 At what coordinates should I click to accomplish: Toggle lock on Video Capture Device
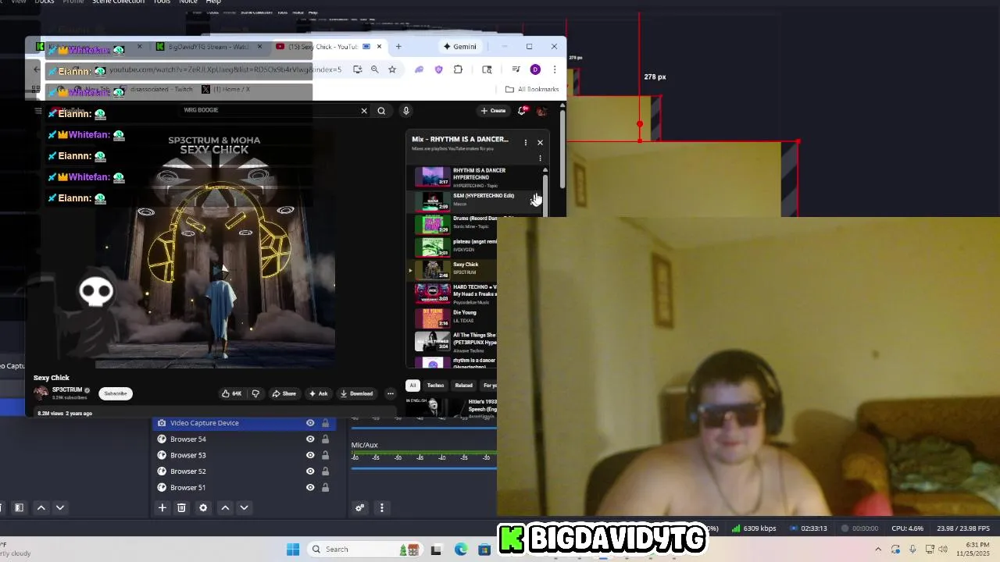(326, 423)
